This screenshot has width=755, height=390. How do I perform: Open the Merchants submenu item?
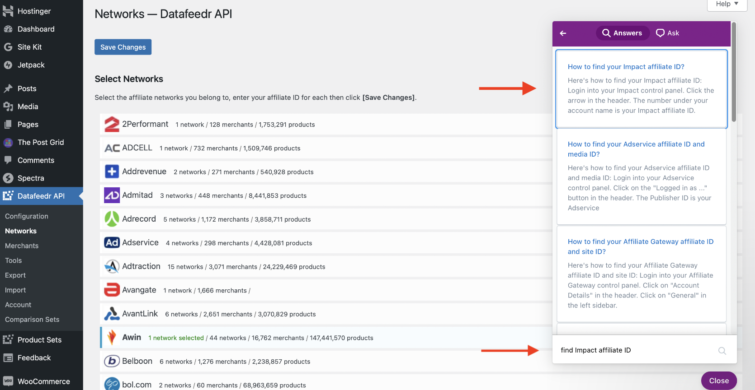tap(22, 246)
